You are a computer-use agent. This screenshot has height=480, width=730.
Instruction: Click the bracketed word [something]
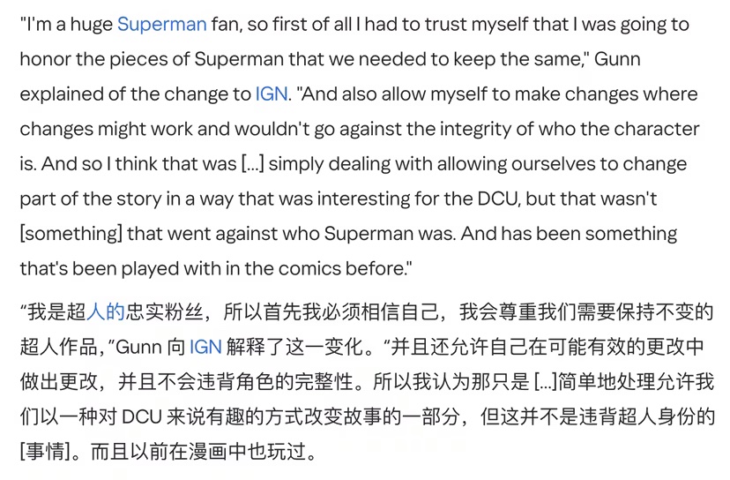tap(71, 234)
